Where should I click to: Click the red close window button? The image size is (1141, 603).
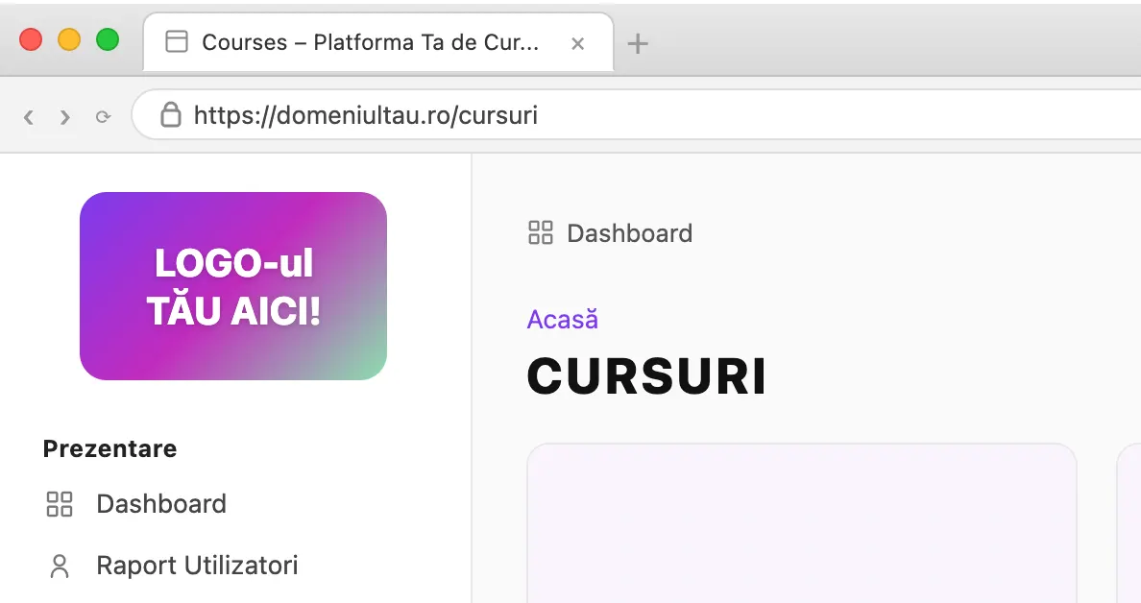pos(31,39)
